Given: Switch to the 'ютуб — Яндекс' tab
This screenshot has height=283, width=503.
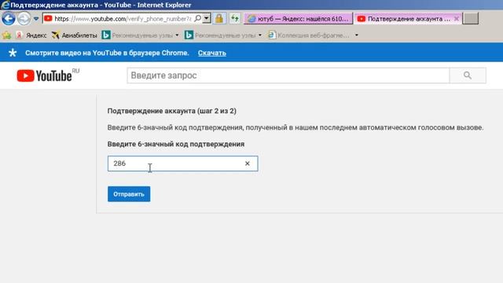Looking at the screenshot, I should (x=299, y=19).
